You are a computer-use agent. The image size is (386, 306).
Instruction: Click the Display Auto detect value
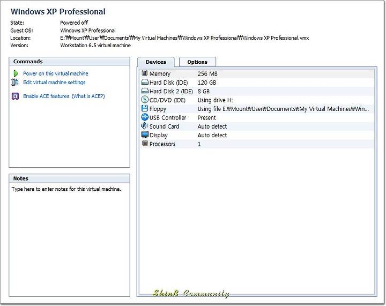[x=212, y=135]
